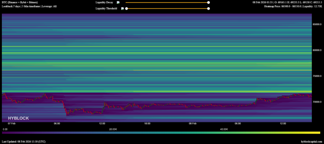Click the Liquidity Threshold info icon

click(122, 9)
